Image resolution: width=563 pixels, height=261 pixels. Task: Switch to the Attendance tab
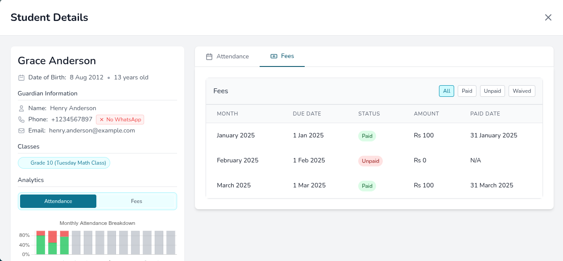pyautogui.click(x=232, y=56)
